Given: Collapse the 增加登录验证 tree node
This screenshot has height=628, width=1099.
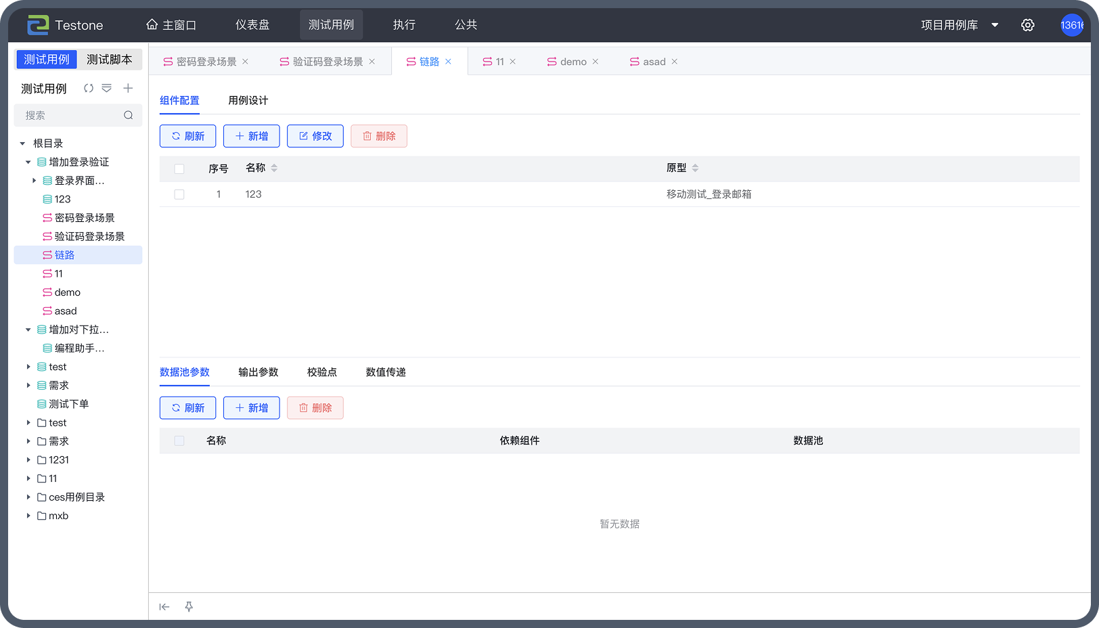Looking at the screenshot, I should tap(28, 162).
